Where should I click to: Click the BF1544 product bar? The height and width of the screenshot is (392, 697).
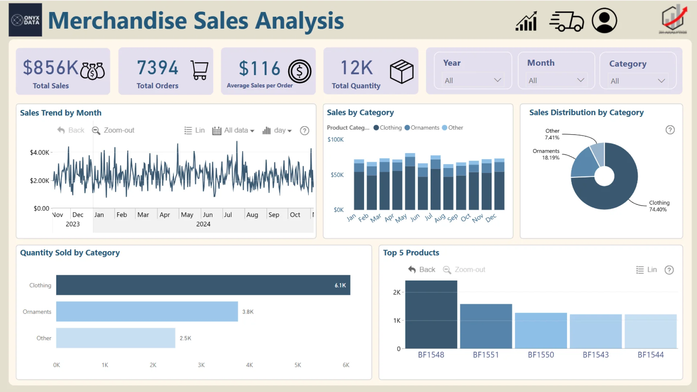(651, 331)
